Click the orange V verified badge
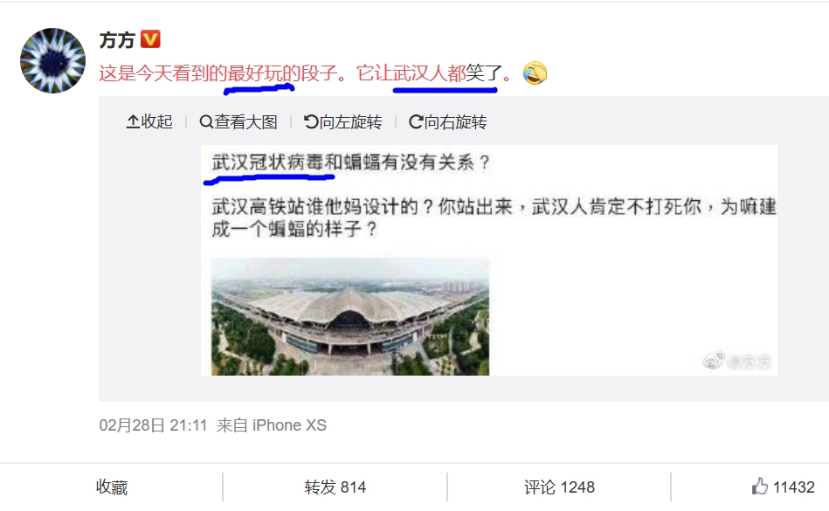829x511 pixels. [150, 39]
